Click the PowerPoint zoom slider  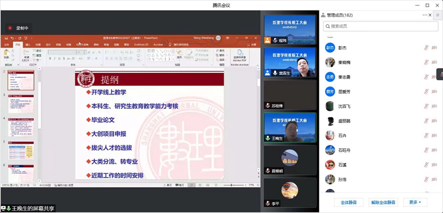coord(234,185)
